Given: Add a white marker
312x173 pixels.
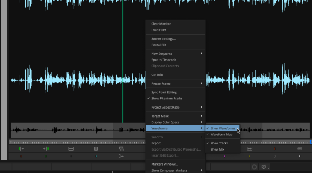Looking at the screenshot, I should (300, 156).
